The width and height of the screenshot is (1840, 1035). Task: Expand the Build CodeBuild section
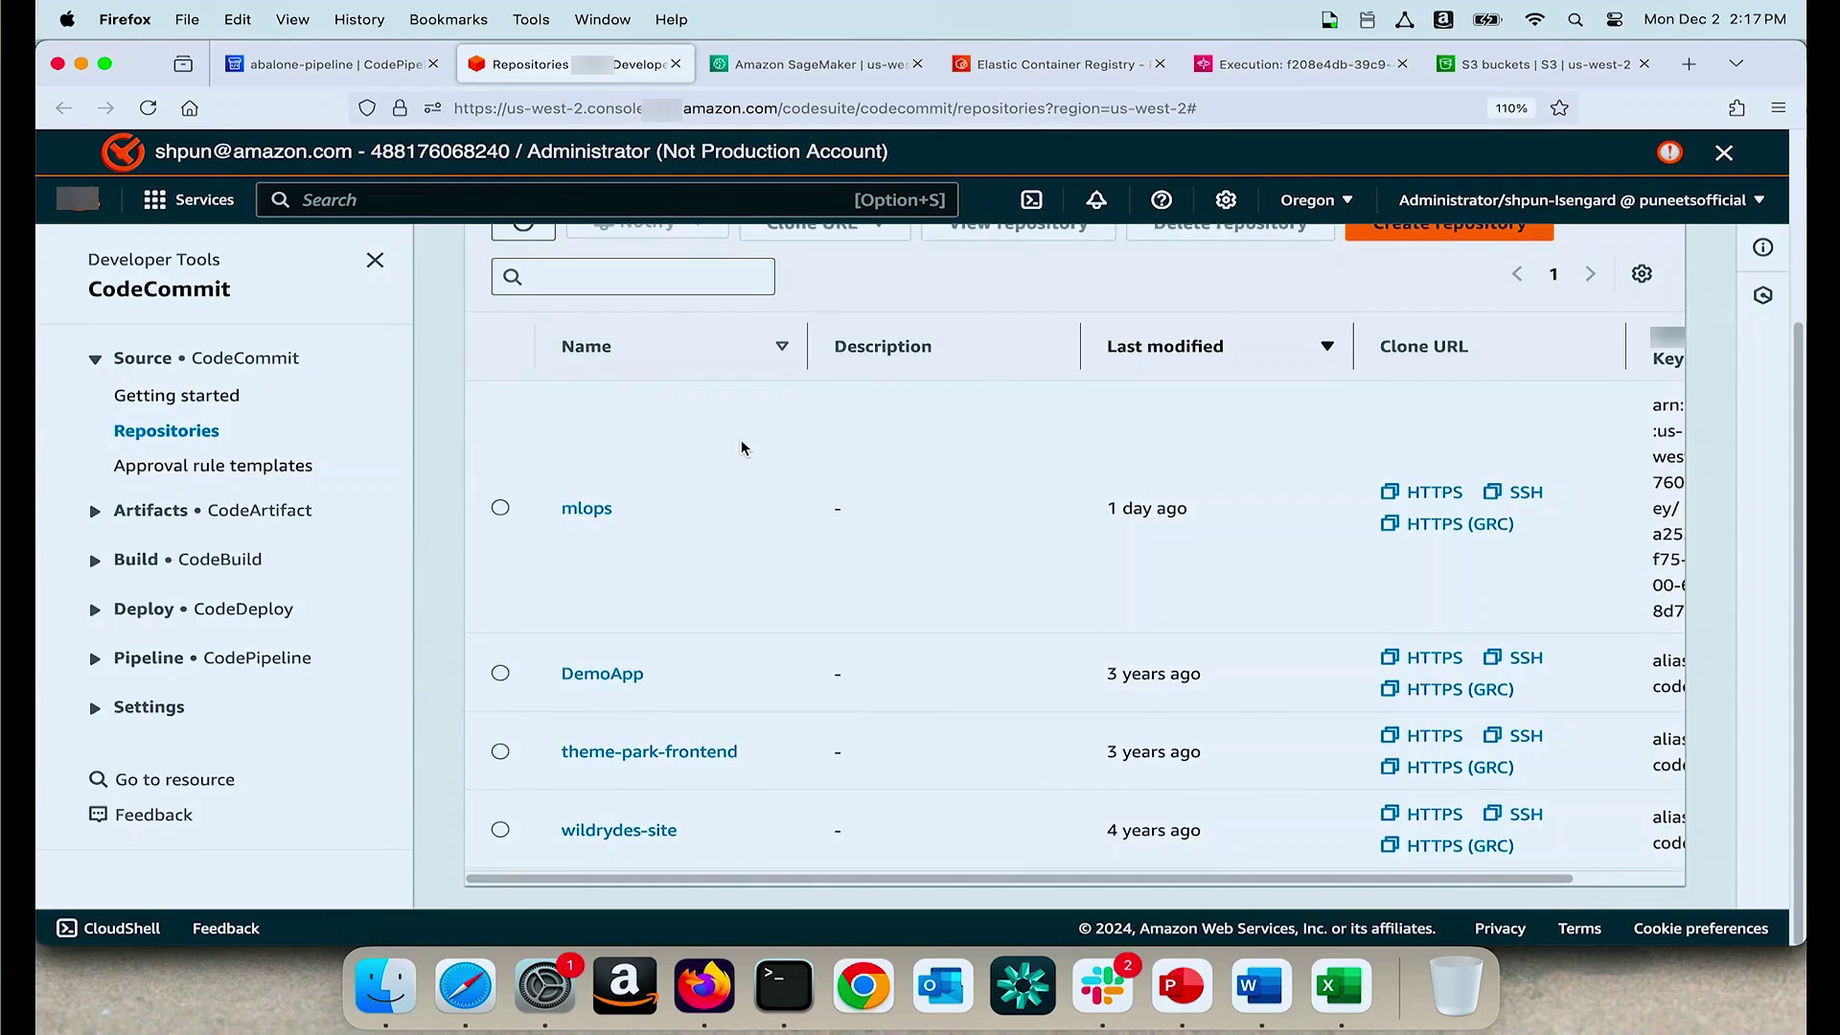pos(95,561)
